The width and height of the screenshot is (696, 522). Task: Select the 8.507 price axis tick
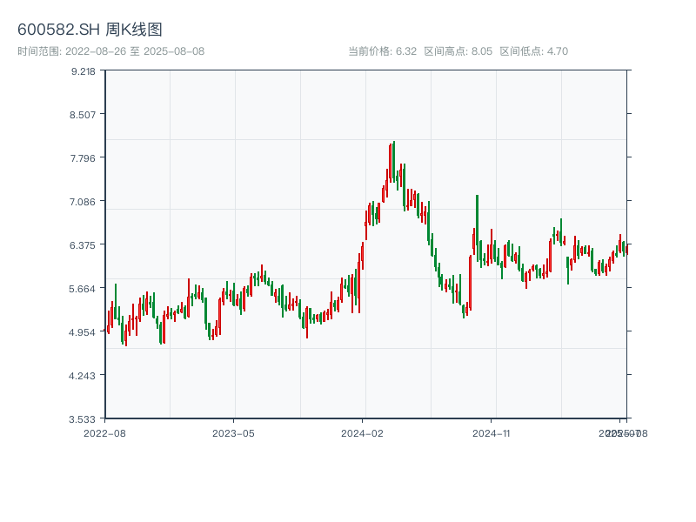pos(84,115)
